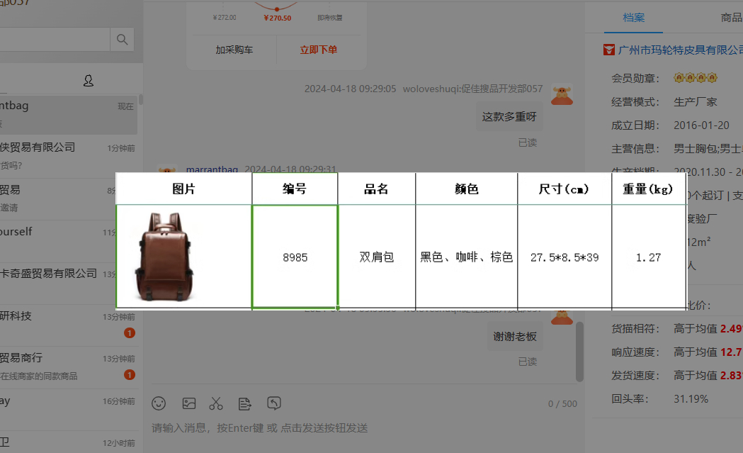The width and height of the screenshot is (743, 453).
Task: Open the 商品 tab
Action: pyautogui.click(x=730, y=18)
